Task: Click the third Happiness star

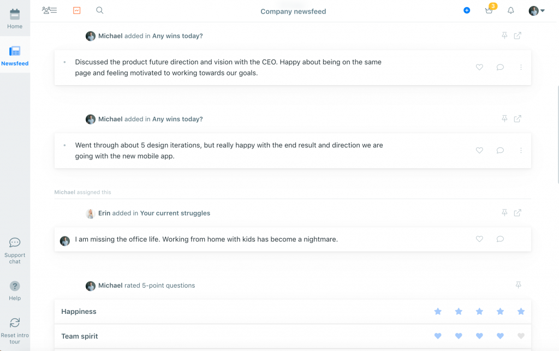Action: (479, 312)
